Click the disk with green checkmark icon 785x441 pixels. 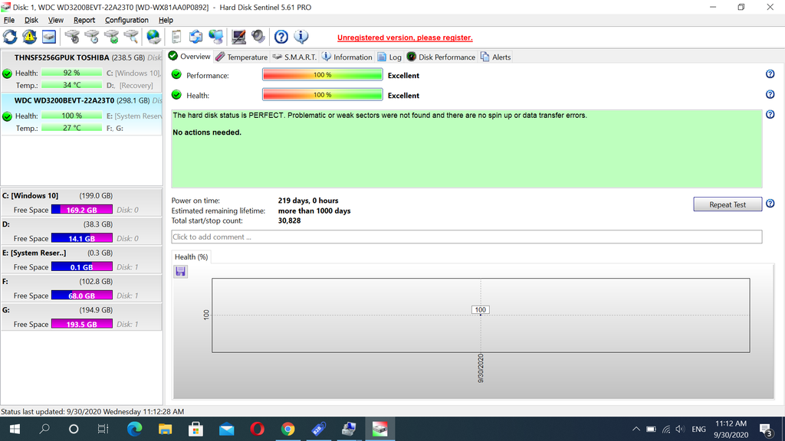pyautogui.click(x=112, y=37)
